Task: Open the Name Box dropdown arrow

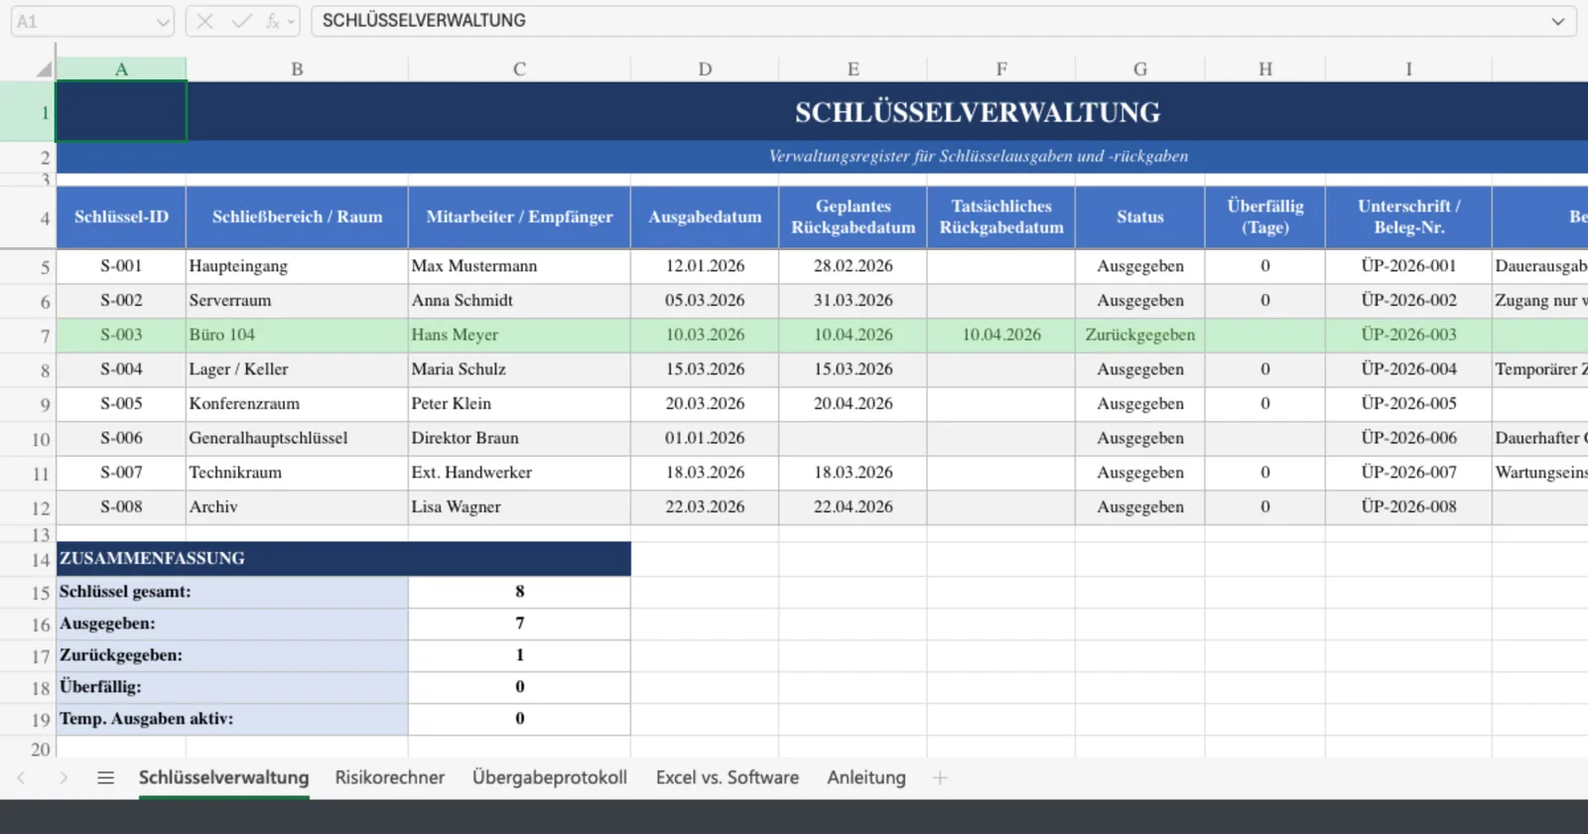Action: point(163,21)
